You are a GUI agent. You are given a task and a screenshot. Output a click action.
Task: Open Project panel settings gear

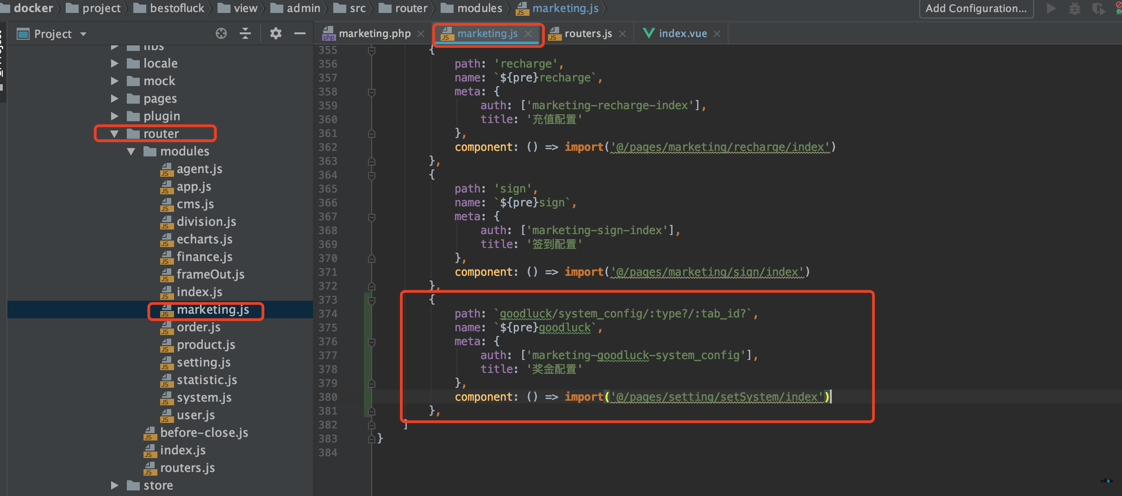click(276, 34)
